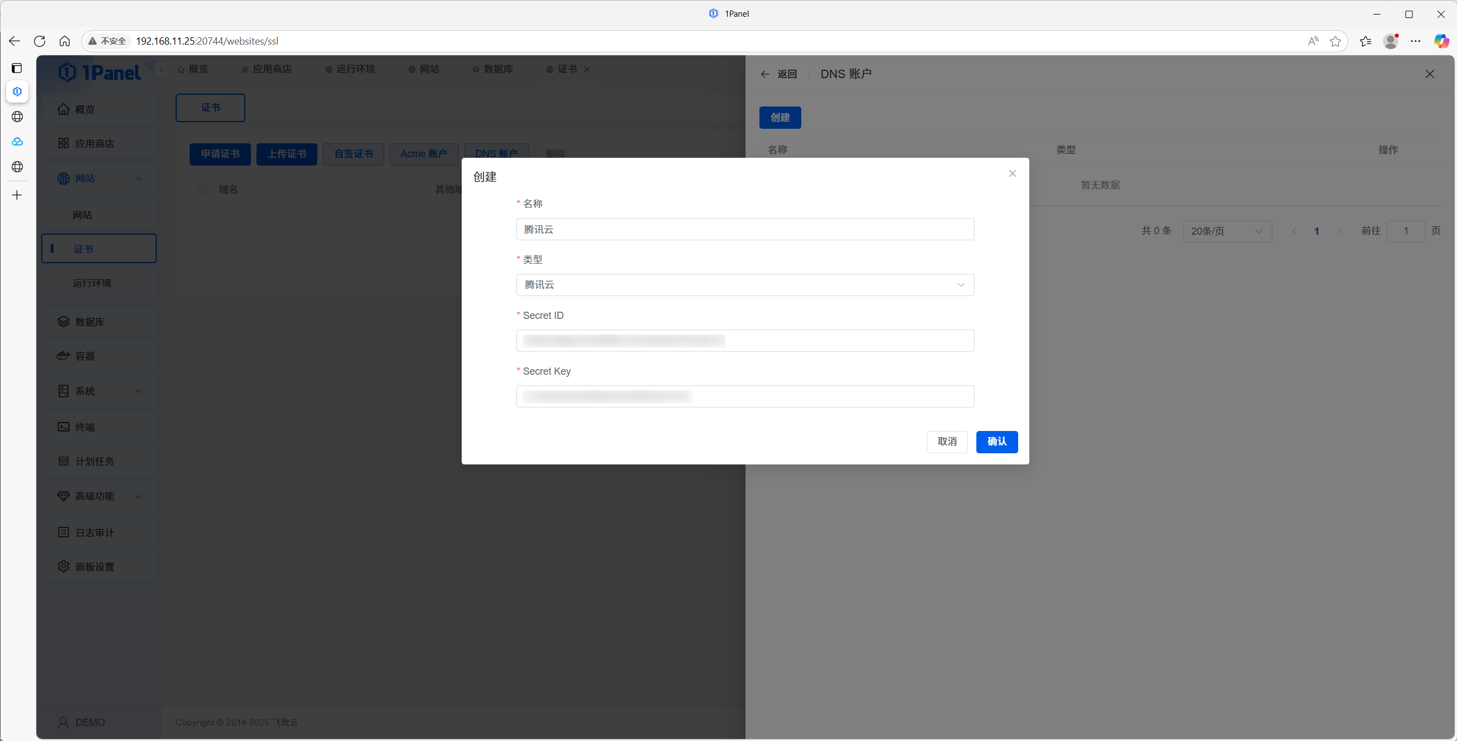Screen dimensions: 1457x741
Task: Open the 终端 terminal icon
Action: coord(64,427)
